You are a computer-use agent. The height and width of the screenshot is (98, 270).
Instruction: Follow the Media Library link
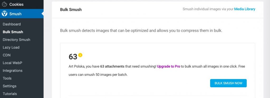coord(245,9)
